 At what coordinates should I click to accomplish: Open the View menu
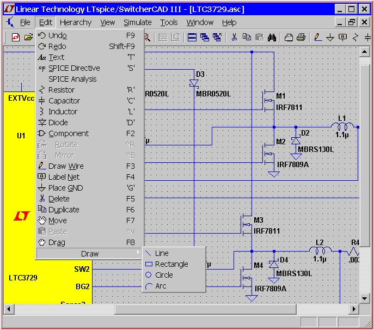click(x=108, y=22)
